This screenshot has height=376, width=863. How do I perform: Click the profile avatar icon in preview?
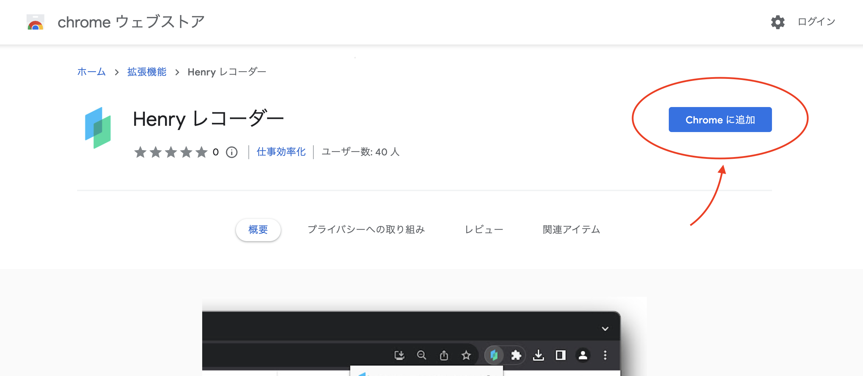pos(583,355)
